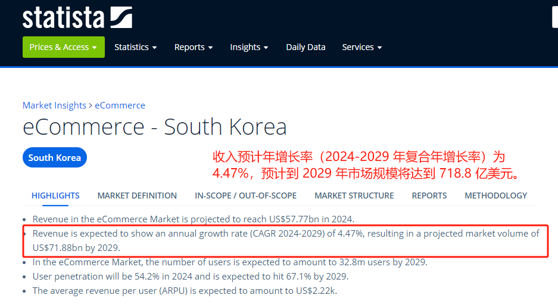Screen dimensions: 558x304
Task: Go to Daily Data
Action: [306, 47]
